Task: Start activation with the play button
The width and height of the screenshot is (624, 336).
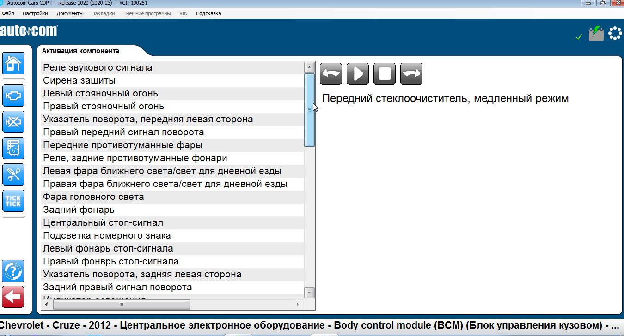Action: pyautogui.click(x=358, y=74)
